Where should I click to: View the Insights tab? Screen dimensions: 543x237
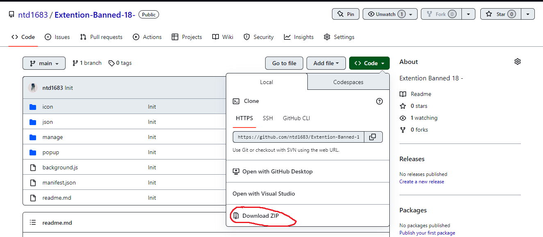click(299, 37)
